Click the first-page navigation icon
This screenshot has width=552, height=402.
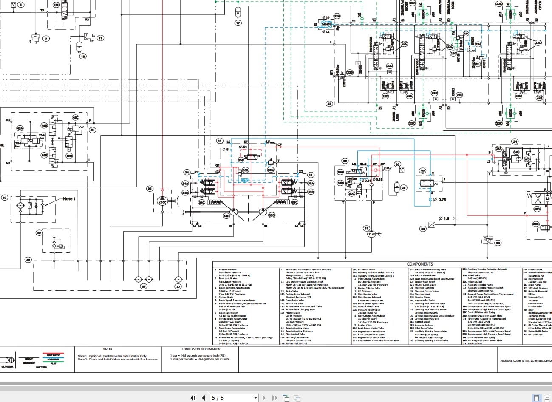[x=193, y=398]
